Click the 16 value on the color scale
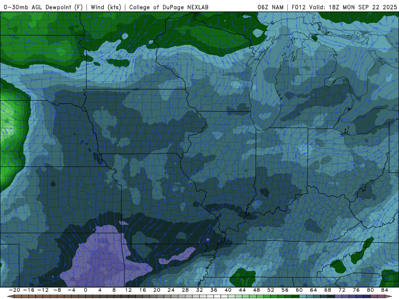The height and width of the screenshot is (299, 399). tap(143, 290)
